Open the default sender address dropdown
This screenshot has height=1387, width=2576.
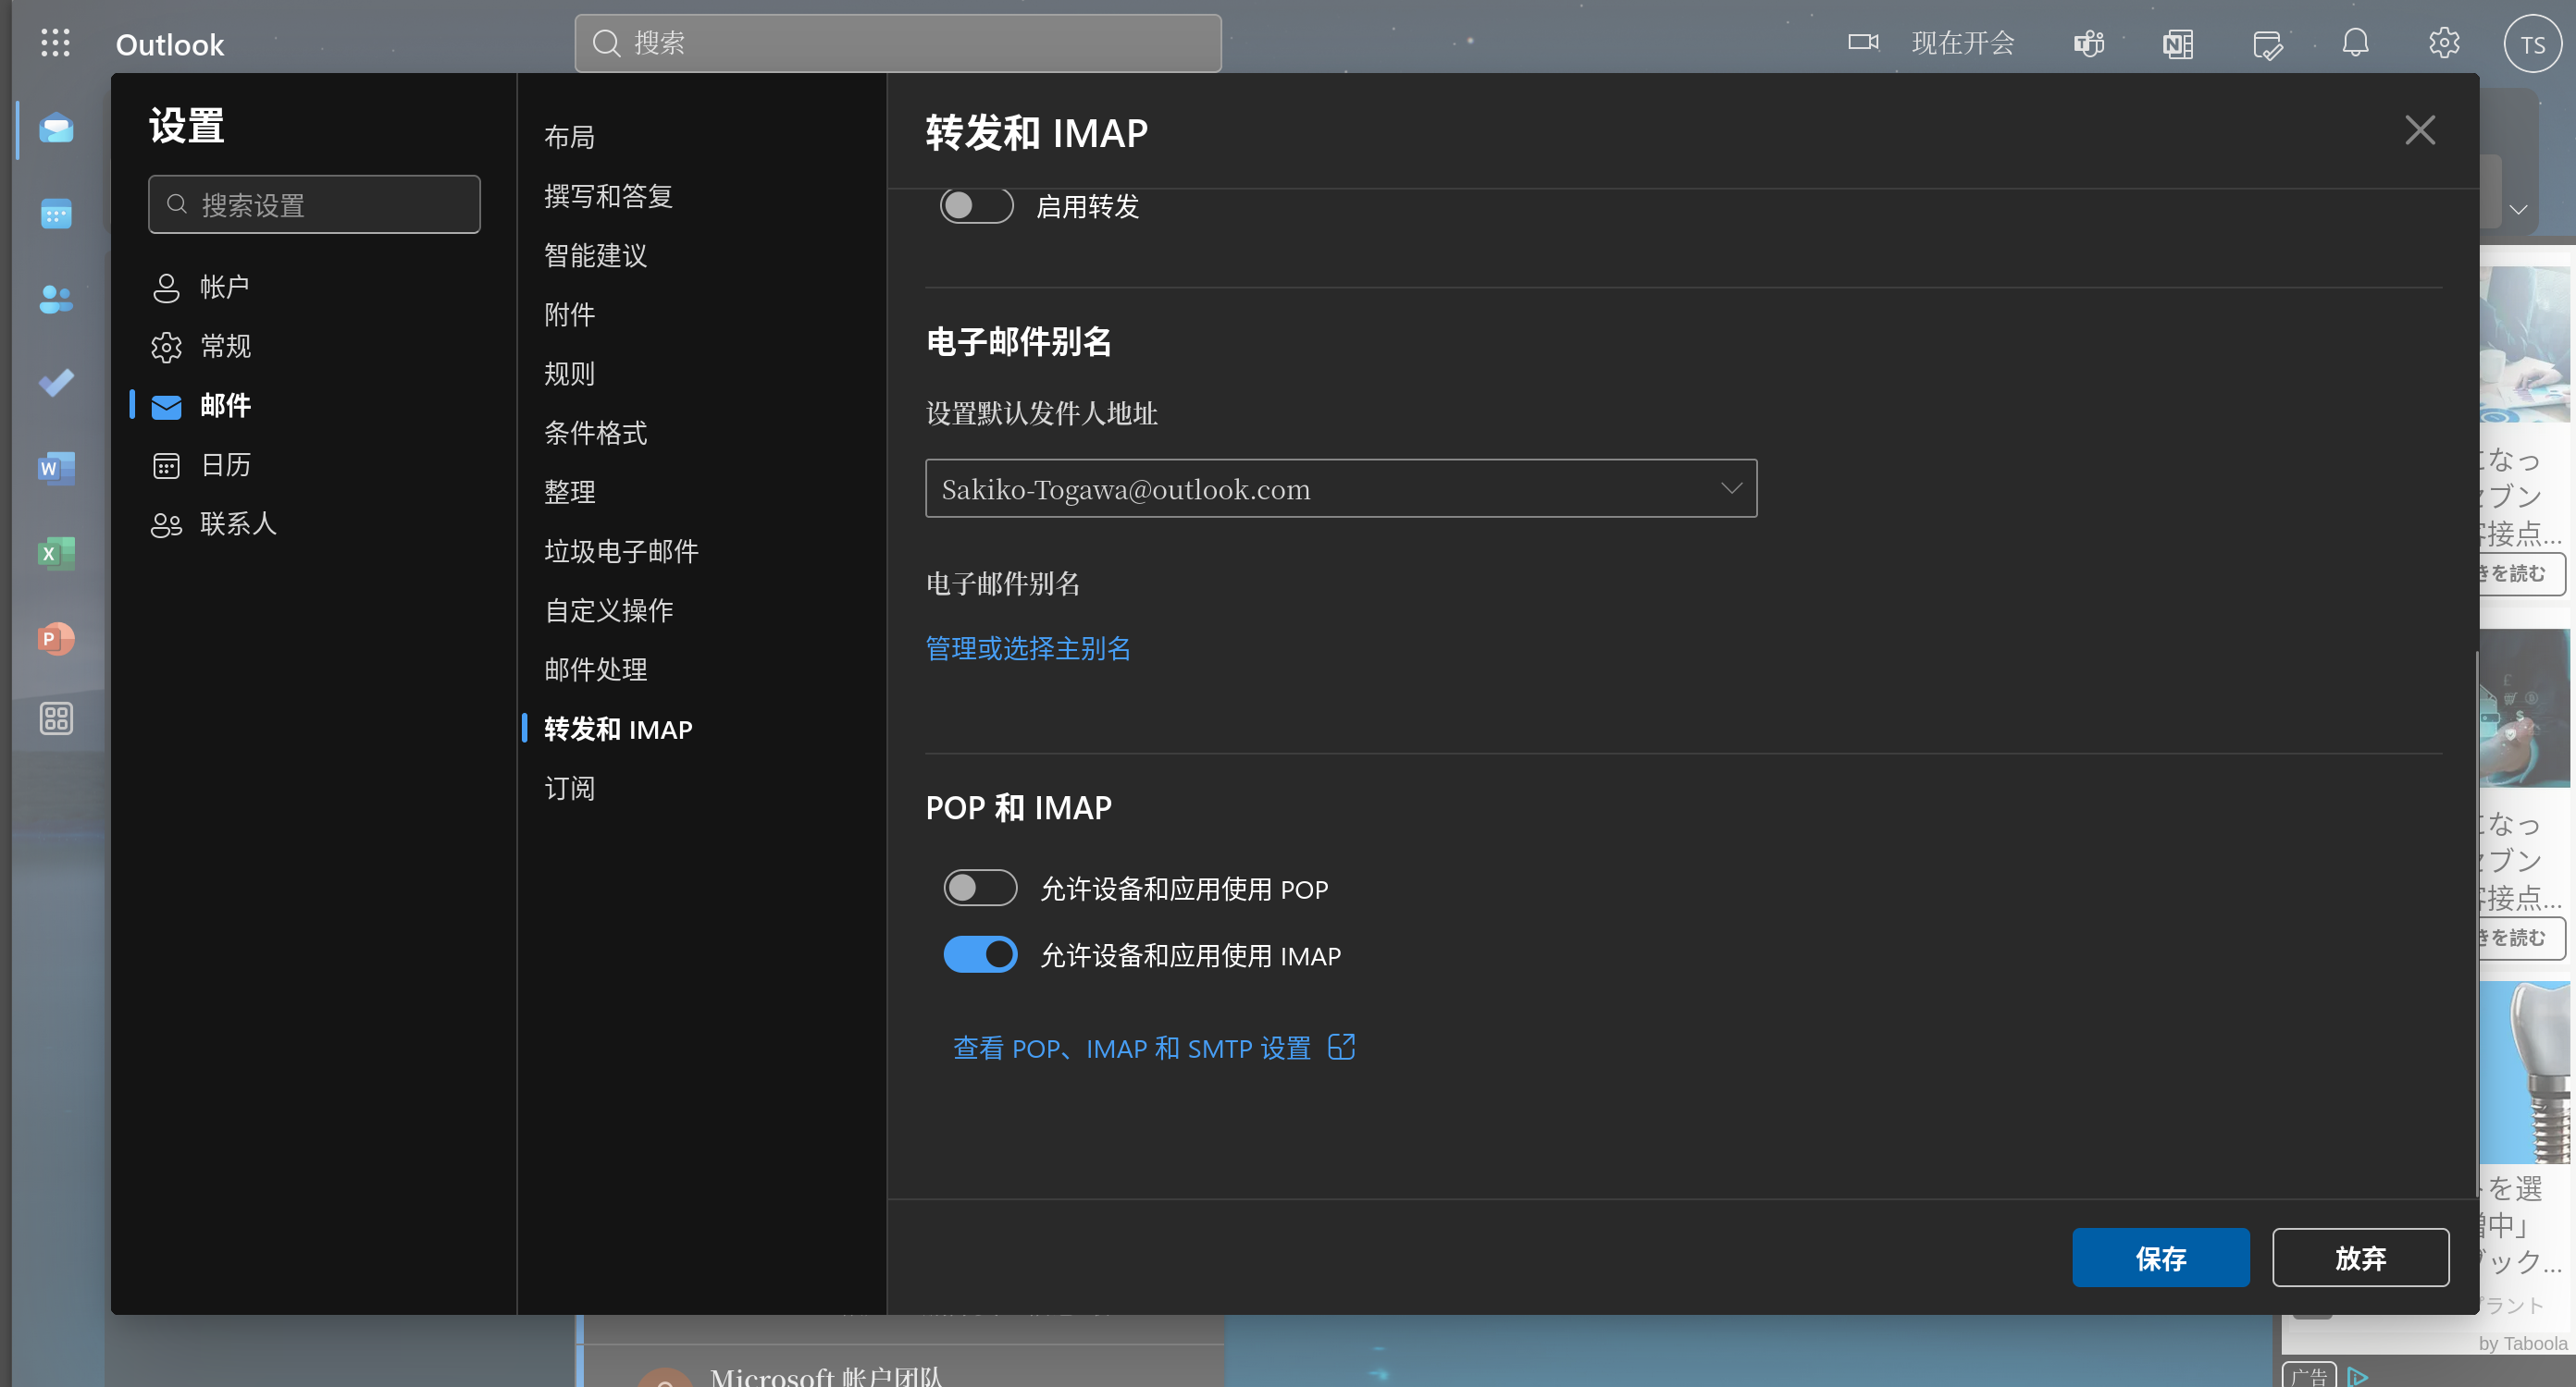coord(1341,488)
